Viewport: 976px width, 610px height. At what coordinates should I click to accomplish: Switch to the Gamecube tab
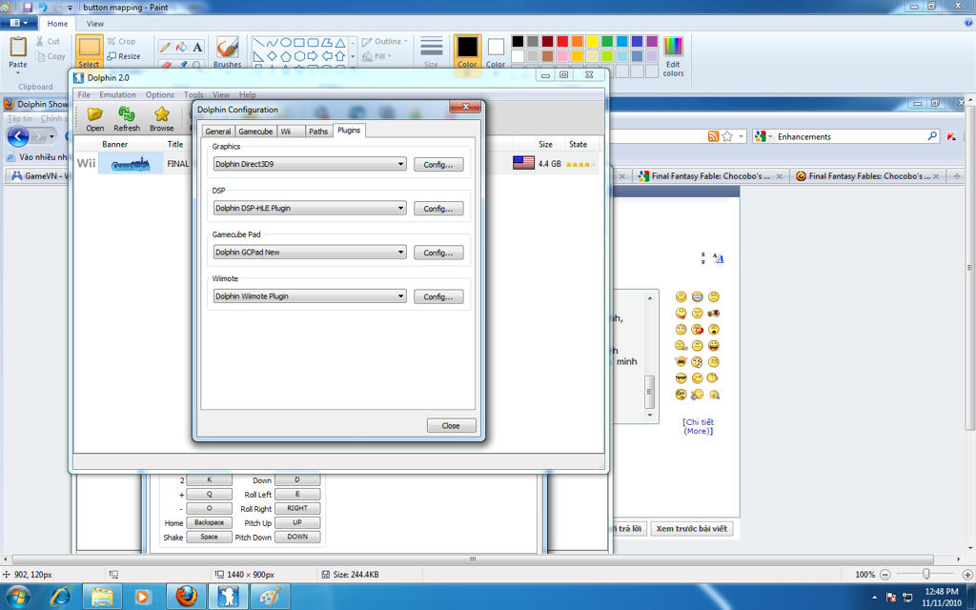coord(255,132)
